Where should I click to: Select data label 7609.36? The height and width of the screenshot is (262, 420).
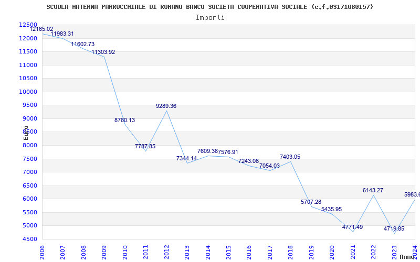tap(207, 151)
